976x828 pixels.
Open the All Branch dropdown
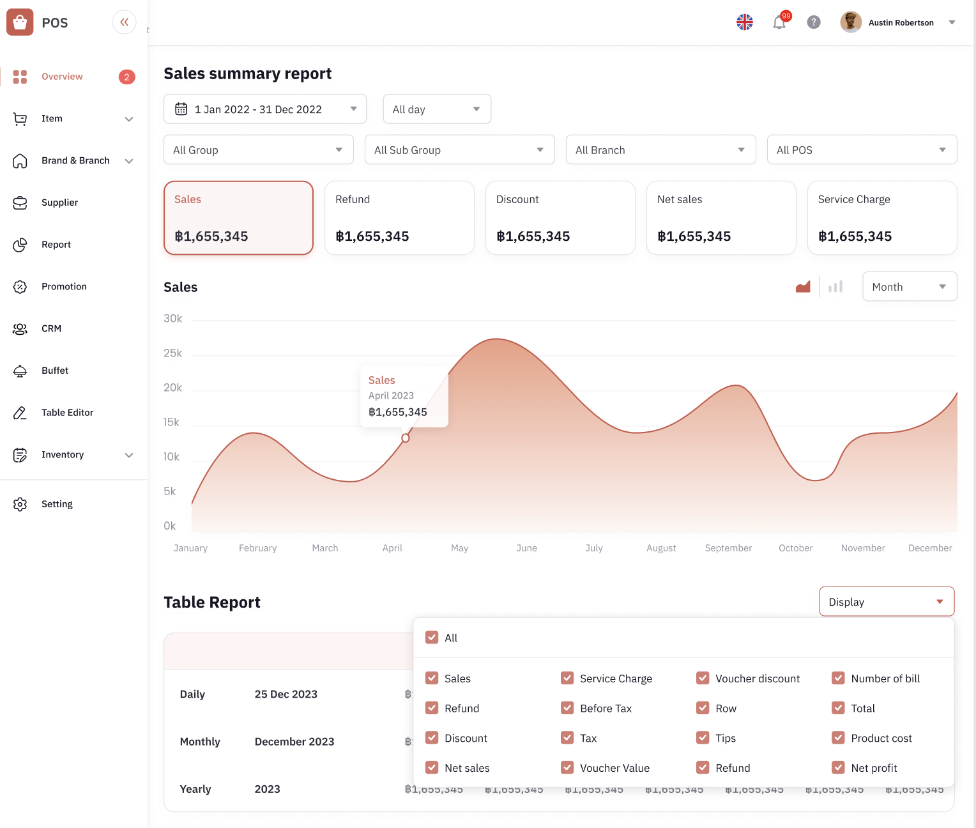(x=661, y=150)
